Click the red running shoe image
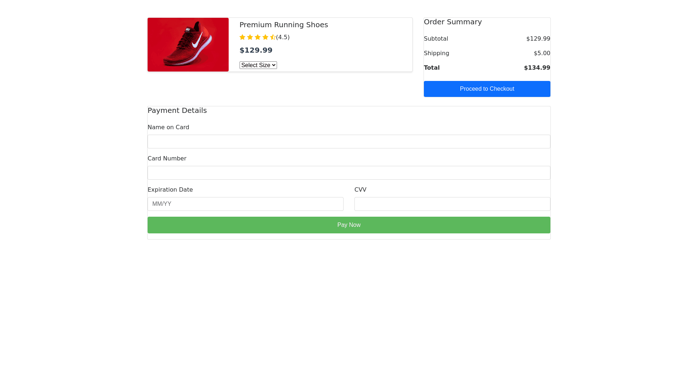 pos(188,45)
